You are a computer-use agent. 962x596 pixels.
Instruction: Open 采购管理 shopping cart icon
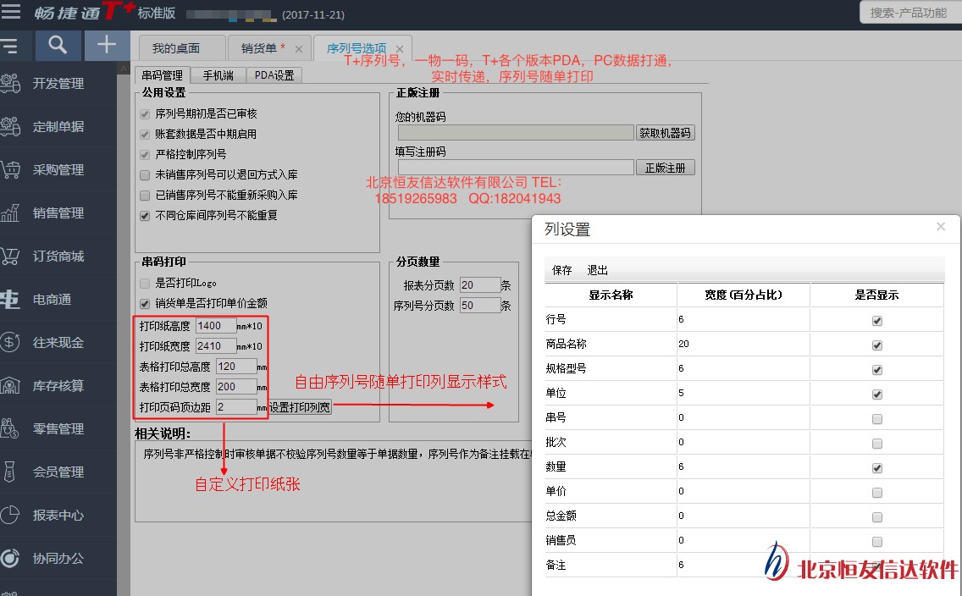pos(11,170)
